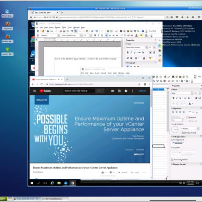Select Align Left in Writer formatting toolbar
202x202 pixels.
click(106, 35)
